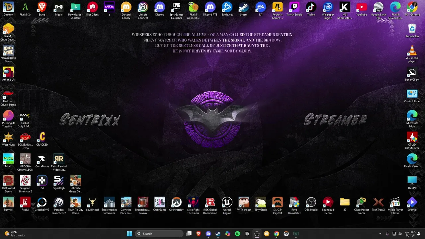Expand the hidden system tray icons
The image size is (425, 239).
pyautogui.click(x=380, y=234)
